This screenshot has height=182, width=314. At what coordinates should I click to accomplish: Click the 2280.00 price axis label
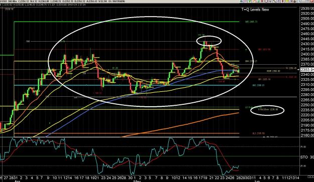(307, 95)
